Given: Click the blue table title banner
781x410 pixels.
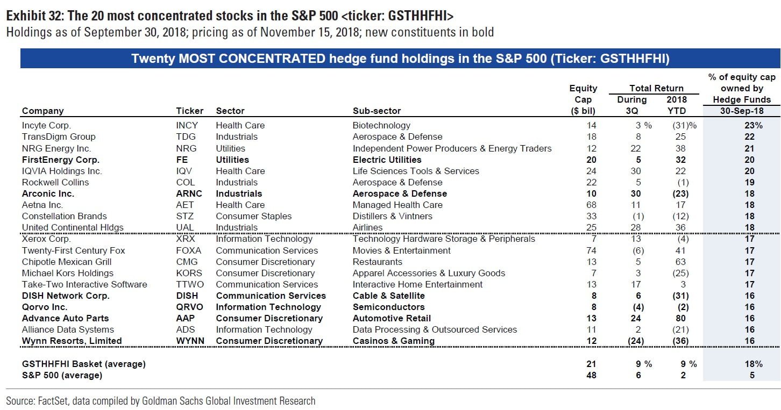Looking at the screenshot, I should pyautogui.click(x=400, y=59).
